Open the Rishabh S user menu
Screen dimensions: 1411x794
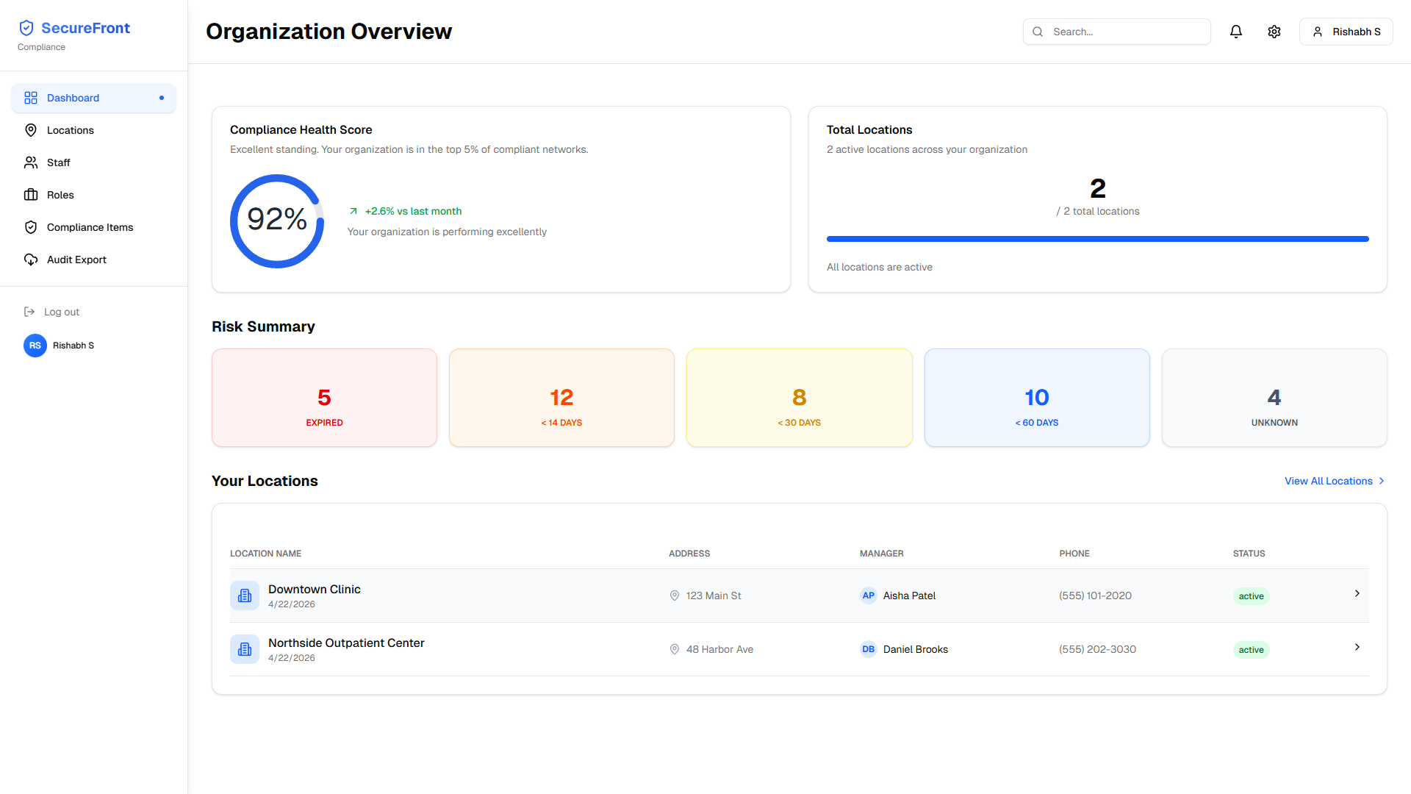point(1346,32)
